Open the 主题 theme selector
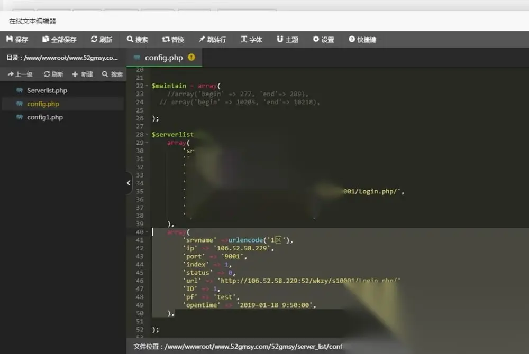The height and width of the screenshot is (354, 529). click(287, 40)
